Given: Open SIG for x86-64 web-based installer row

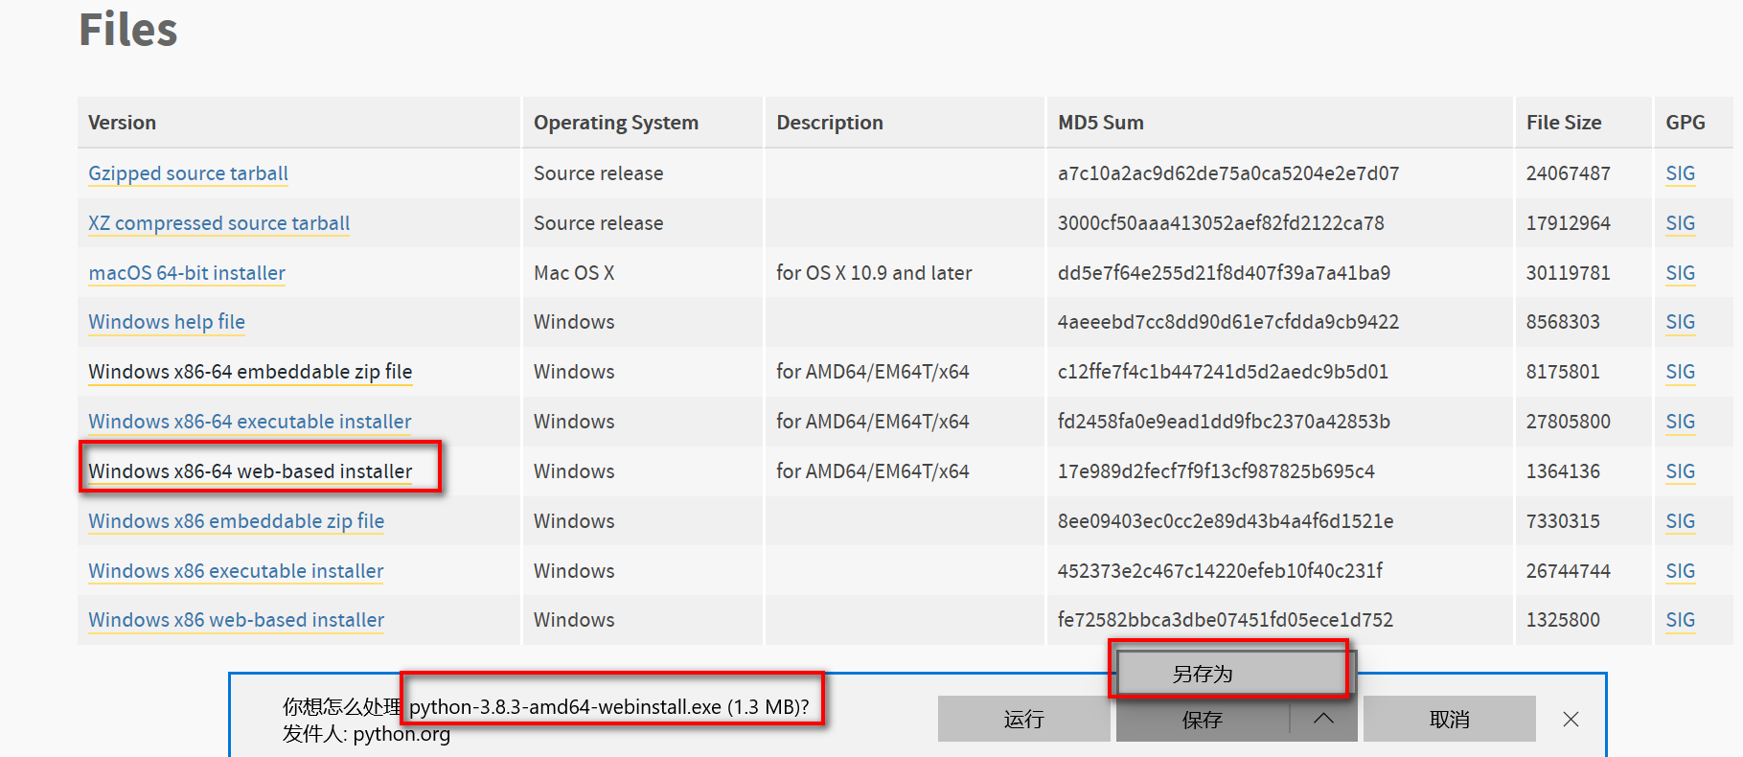Looking at the screenshot, I should coord(1680,471).
